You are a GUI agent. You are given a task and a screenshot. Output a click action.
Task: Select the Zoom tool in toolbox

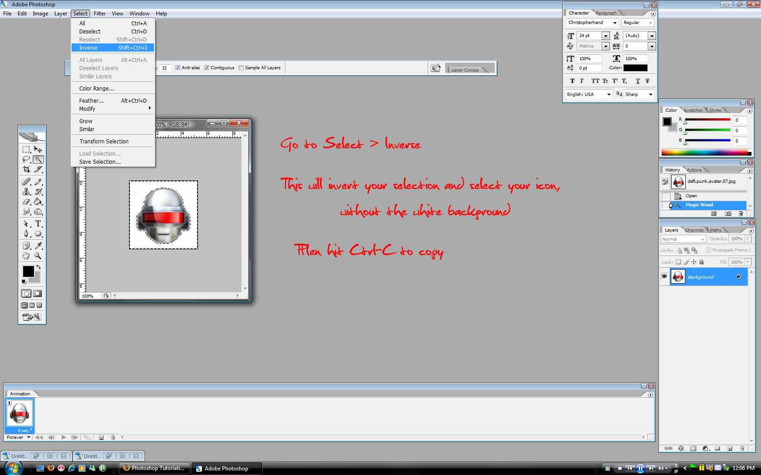[39, 256]
